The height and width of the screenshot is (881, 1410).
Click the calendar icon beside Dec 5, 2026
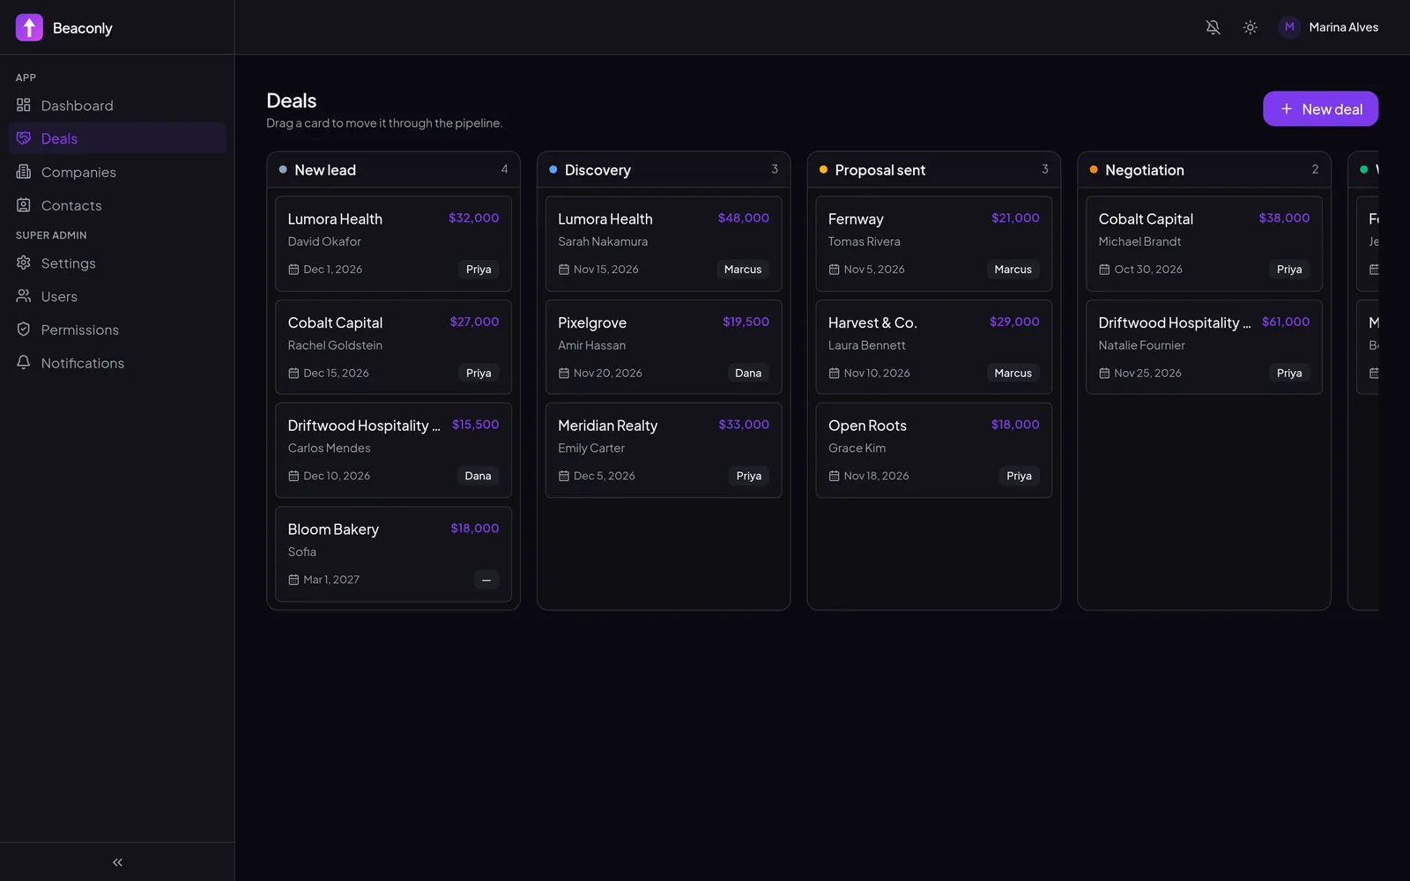click(564, 476)
